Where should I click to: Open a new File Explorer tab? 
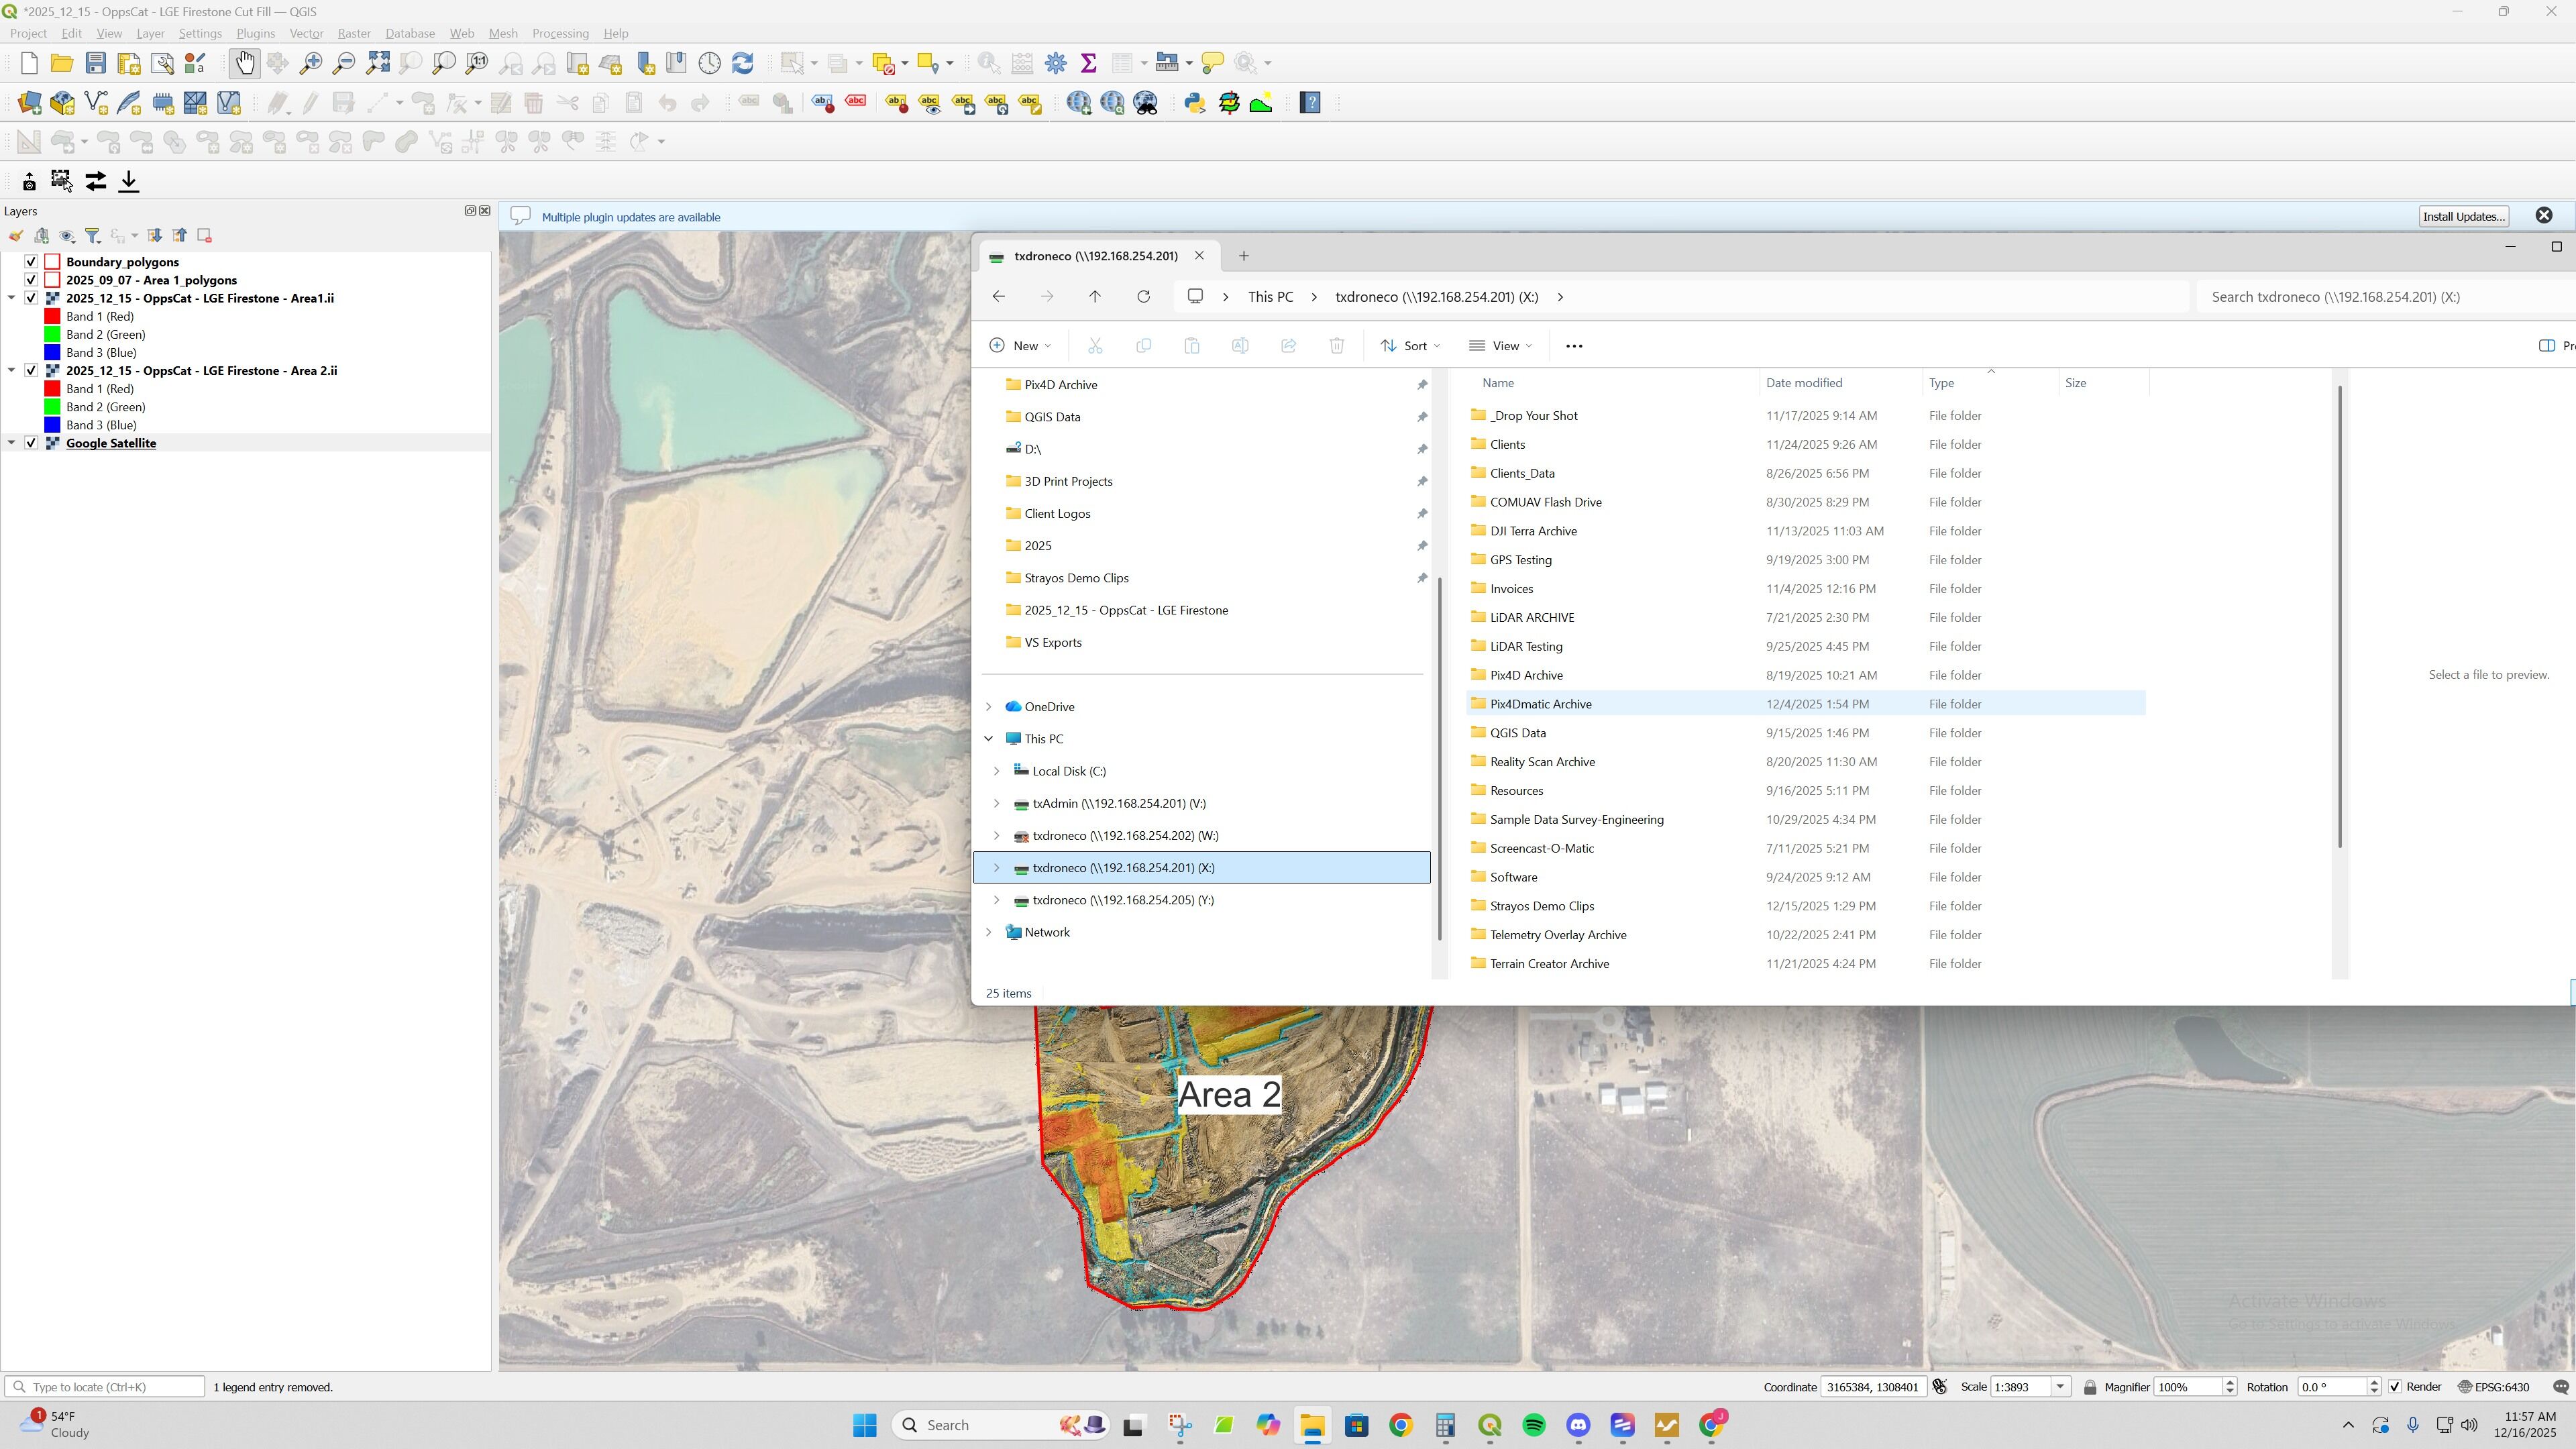pos(1244,256)
